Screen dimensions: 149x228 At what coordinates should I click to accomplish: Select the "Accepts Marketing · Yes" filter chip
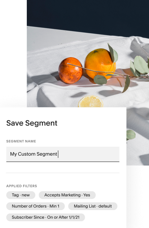coord(67,195)
